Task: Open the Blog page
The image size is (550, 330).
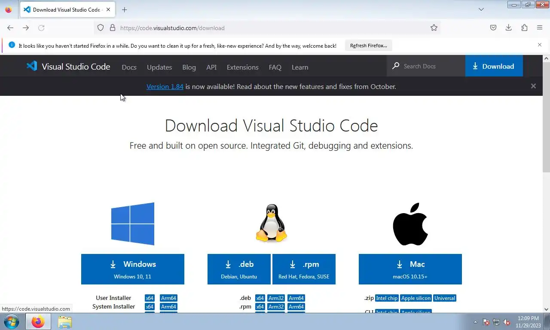Action: click(x=189, y=67)
